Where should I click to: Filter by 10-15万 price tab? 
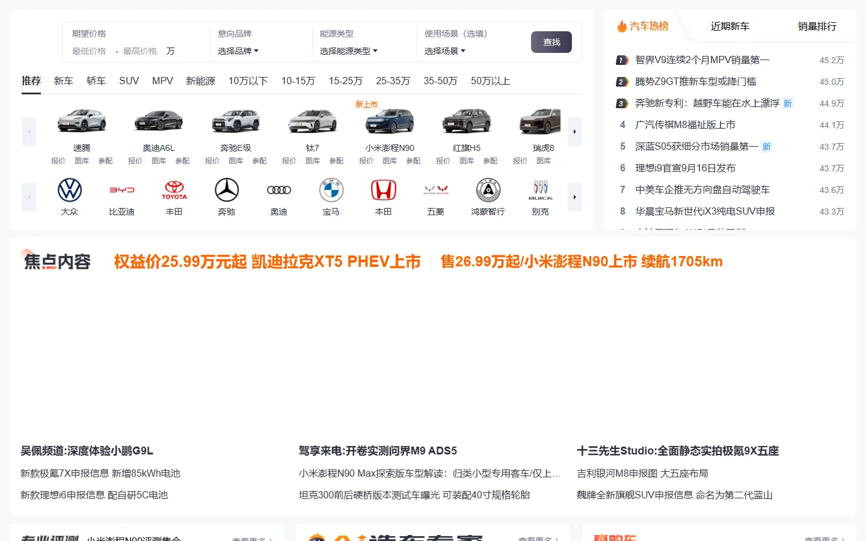pos(298,81)
